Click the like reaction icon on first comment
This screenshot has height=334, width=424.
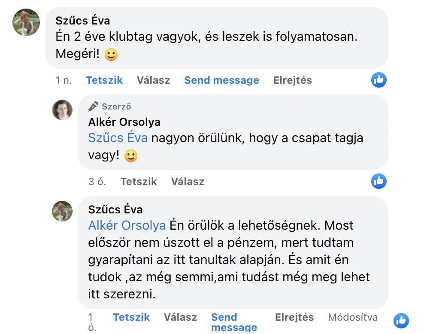(379, 79)
